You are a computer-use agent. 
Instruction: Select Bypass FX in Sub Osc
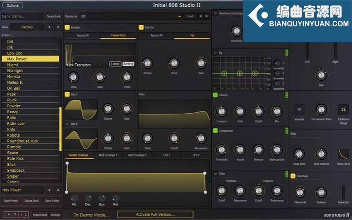point(156,35)
